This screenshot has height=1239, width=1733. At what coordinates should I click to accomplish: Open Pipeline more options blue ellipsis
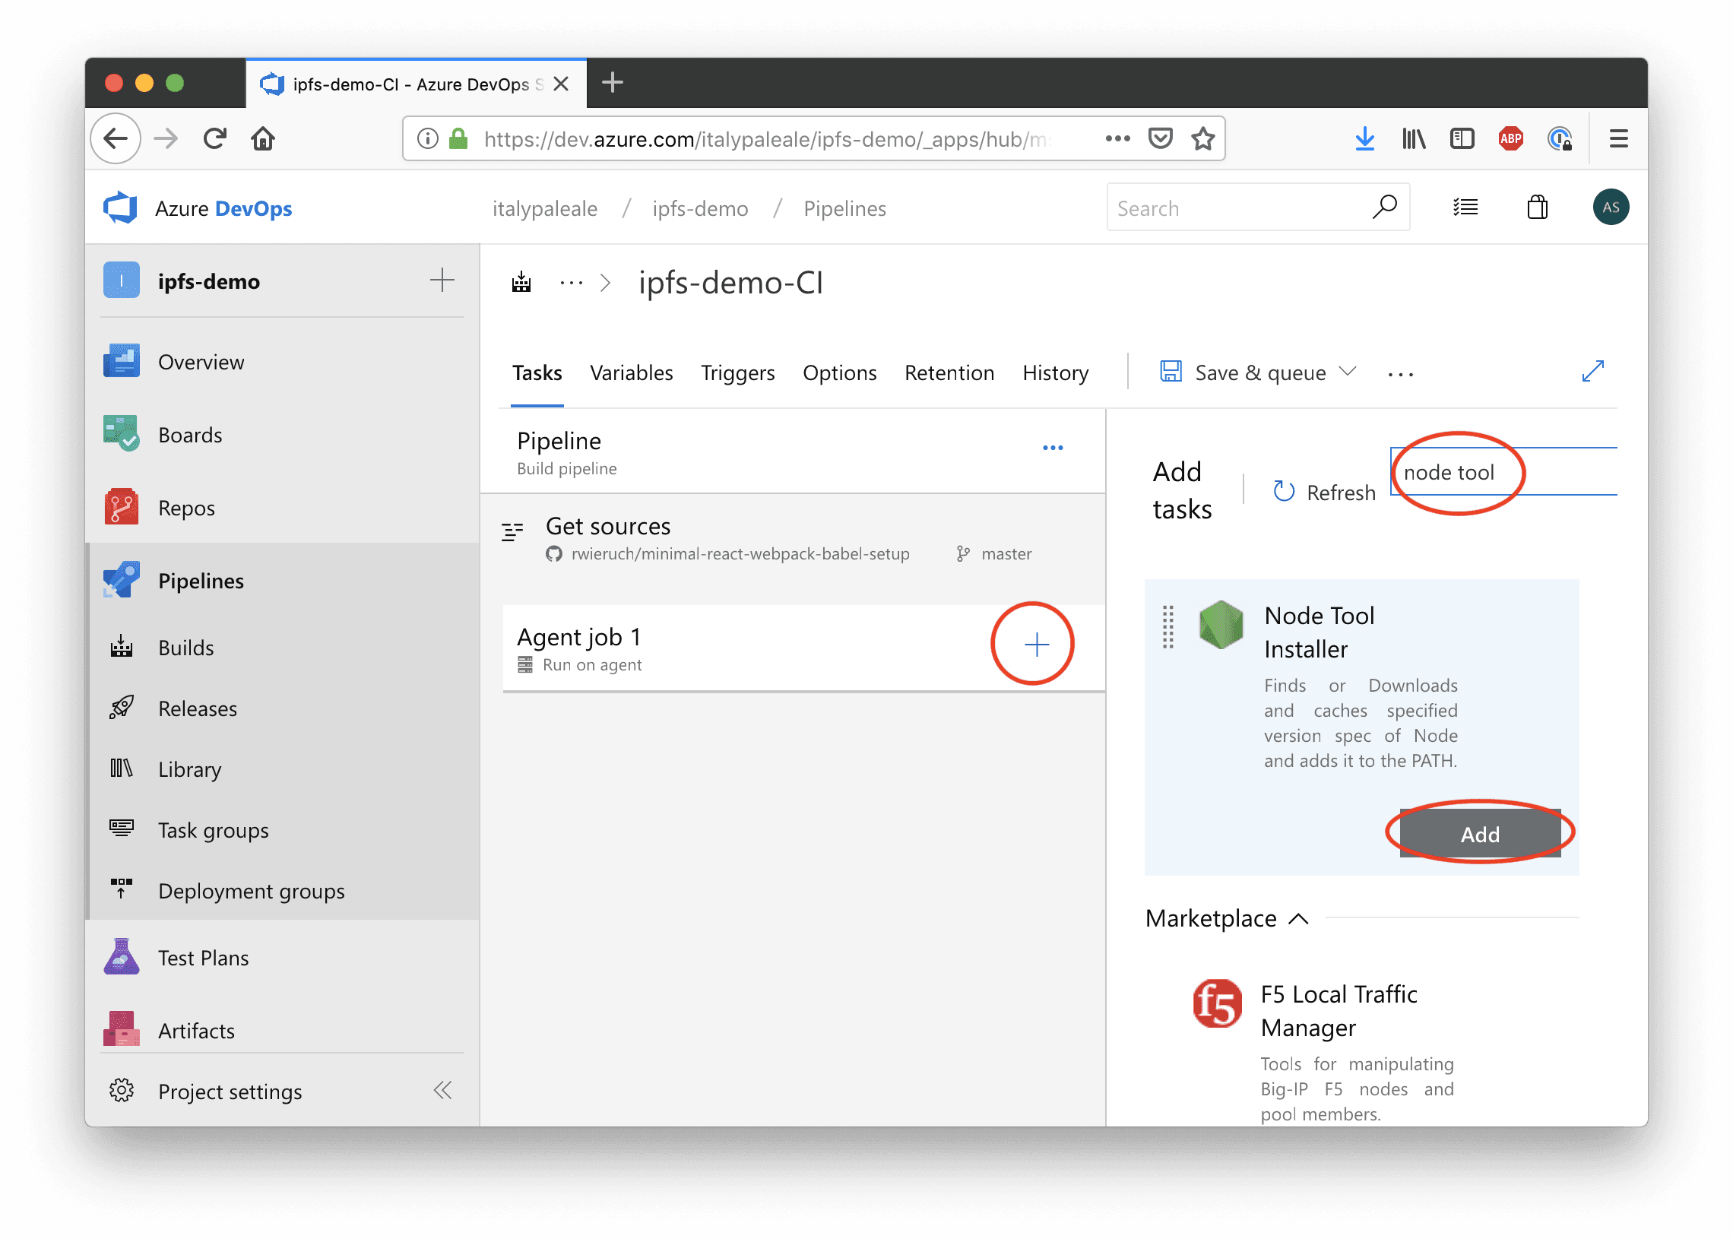[x=1053, y=448]
